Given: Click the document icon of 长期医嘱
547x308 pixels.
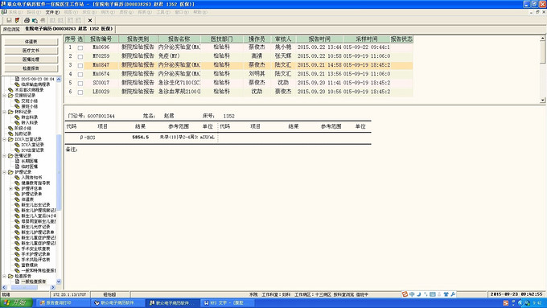Looking at the screenshot, I should click(x=17, y=161).
